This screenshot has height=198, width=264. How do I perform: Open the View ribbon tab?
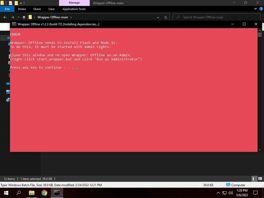pos(51,9)
